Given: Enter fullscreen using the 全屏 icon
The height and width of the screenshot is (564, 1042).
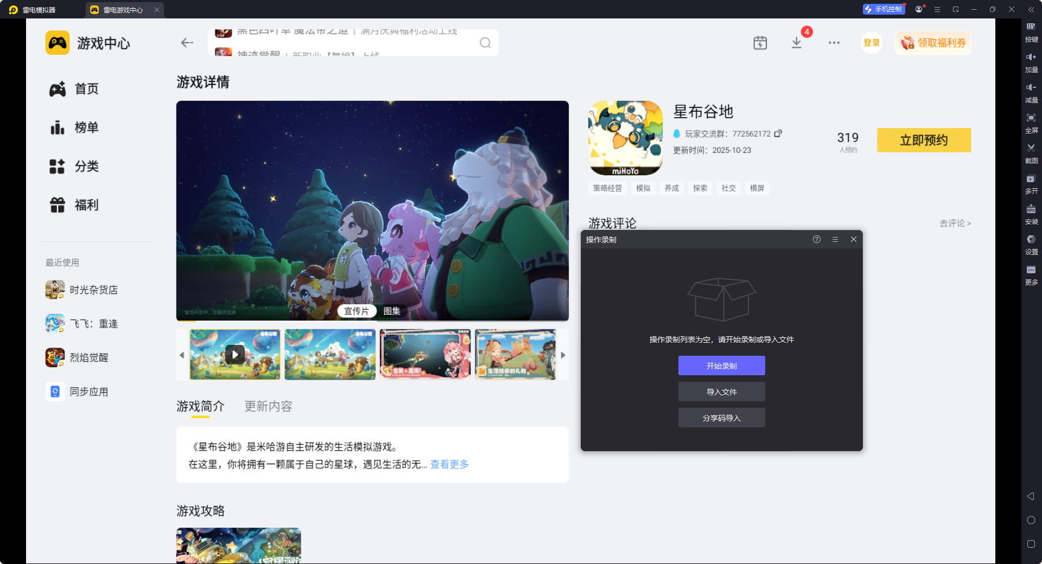Looking at the screenshot, I should [x=1031, y=123].
